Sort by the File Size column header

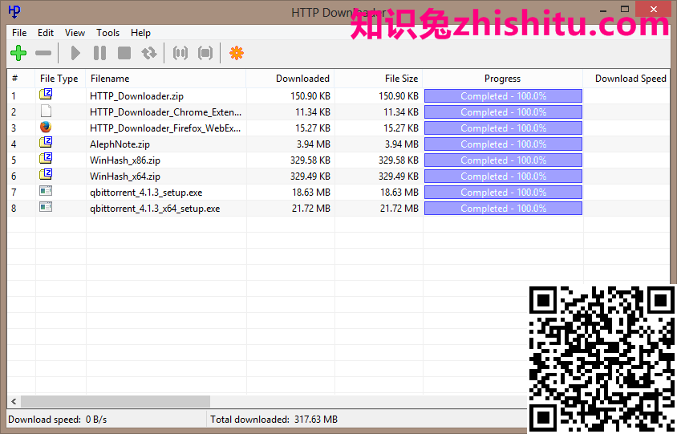click(x=379, y=79)
